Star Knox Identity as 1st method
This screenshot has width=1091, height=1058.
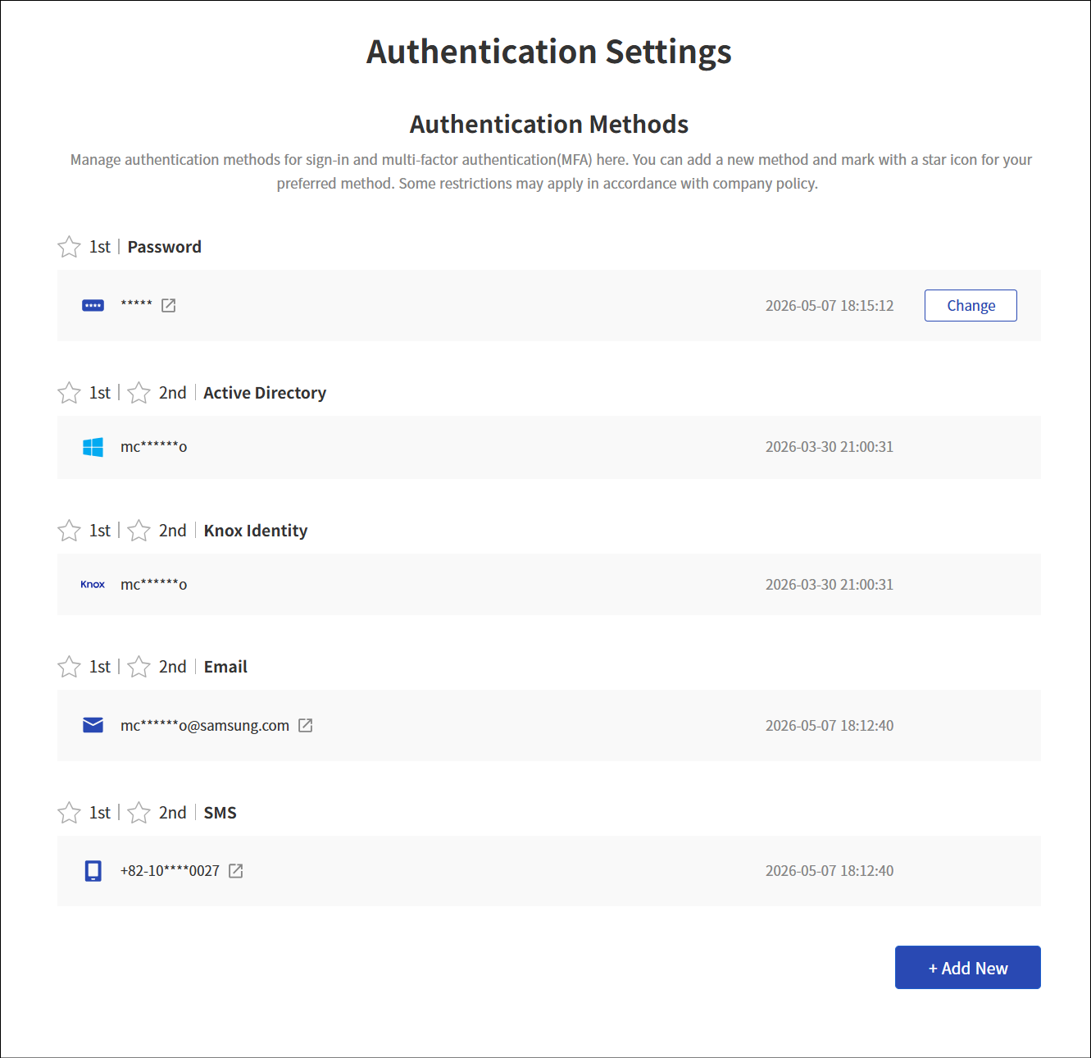click(x=69, y=531)
